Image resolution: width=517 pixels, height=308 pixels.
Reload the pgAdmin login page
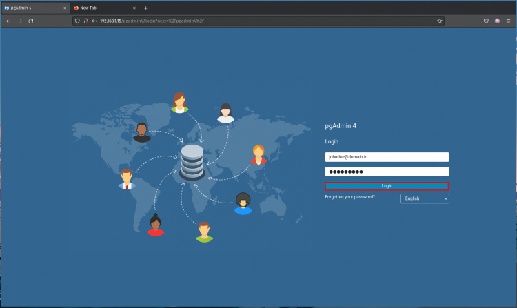tap(31, 21)
